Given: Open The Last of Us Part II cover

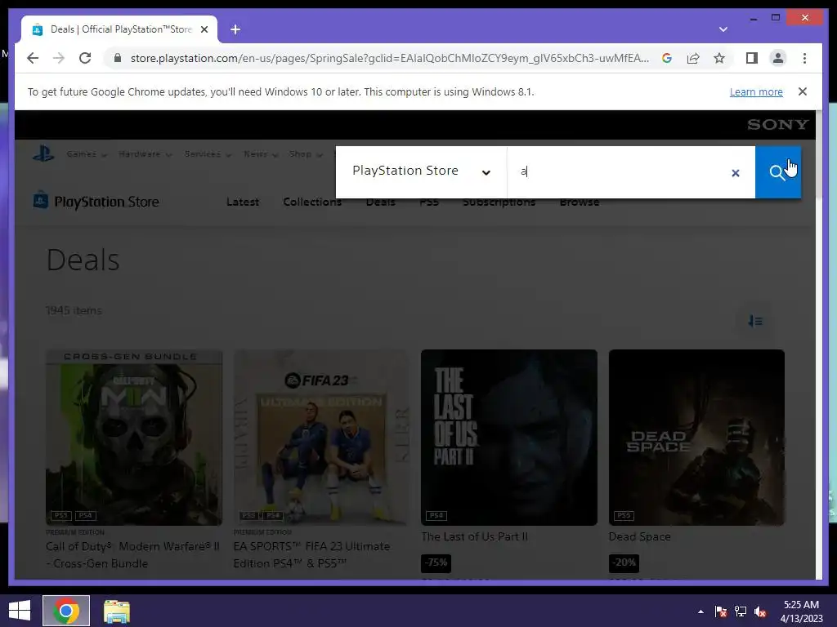Looking at the screenshot, I should [509, 438].
